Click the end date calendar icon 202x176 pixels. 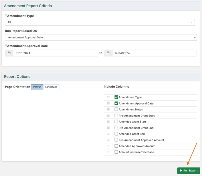[108, 53]
